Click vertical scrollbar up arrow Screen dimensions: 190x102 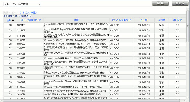(188, 9)
